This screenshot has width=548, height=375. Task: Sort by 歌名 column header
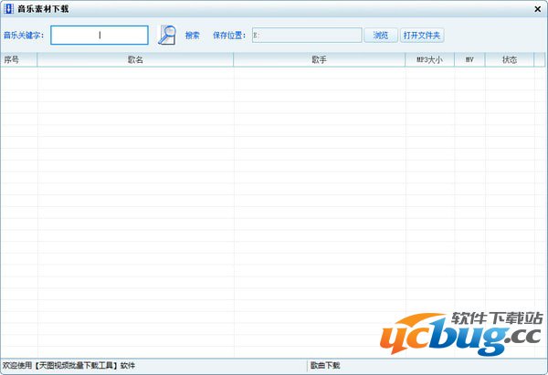click(x=135, y=59)
